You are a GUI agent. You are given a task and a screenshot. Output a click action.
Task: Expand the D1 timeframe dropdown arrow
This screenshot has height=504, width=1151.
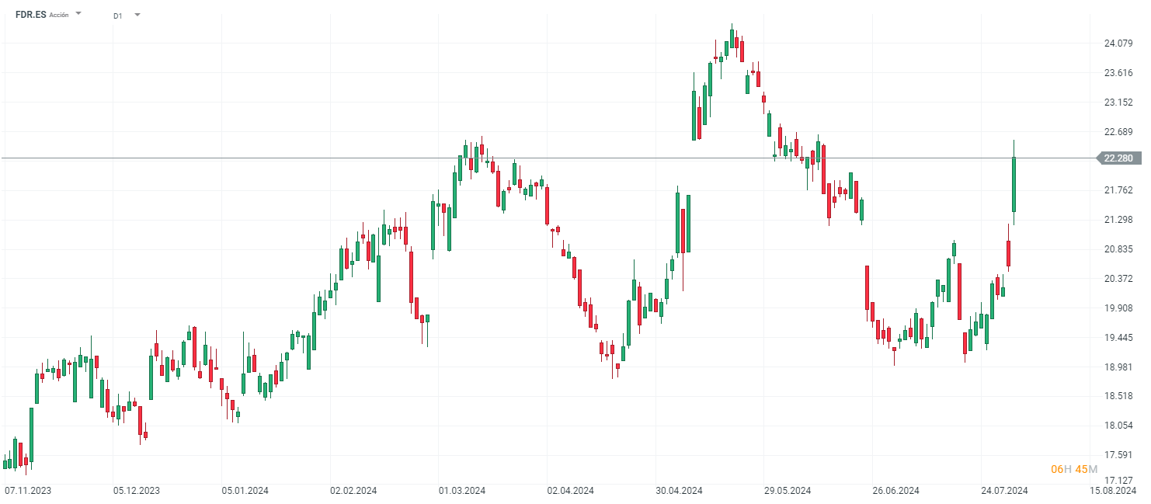point(137,14)
